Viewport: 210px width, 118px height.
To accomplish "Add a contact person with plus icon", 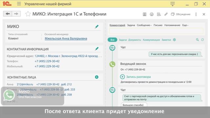I will (x=97, y=77).
